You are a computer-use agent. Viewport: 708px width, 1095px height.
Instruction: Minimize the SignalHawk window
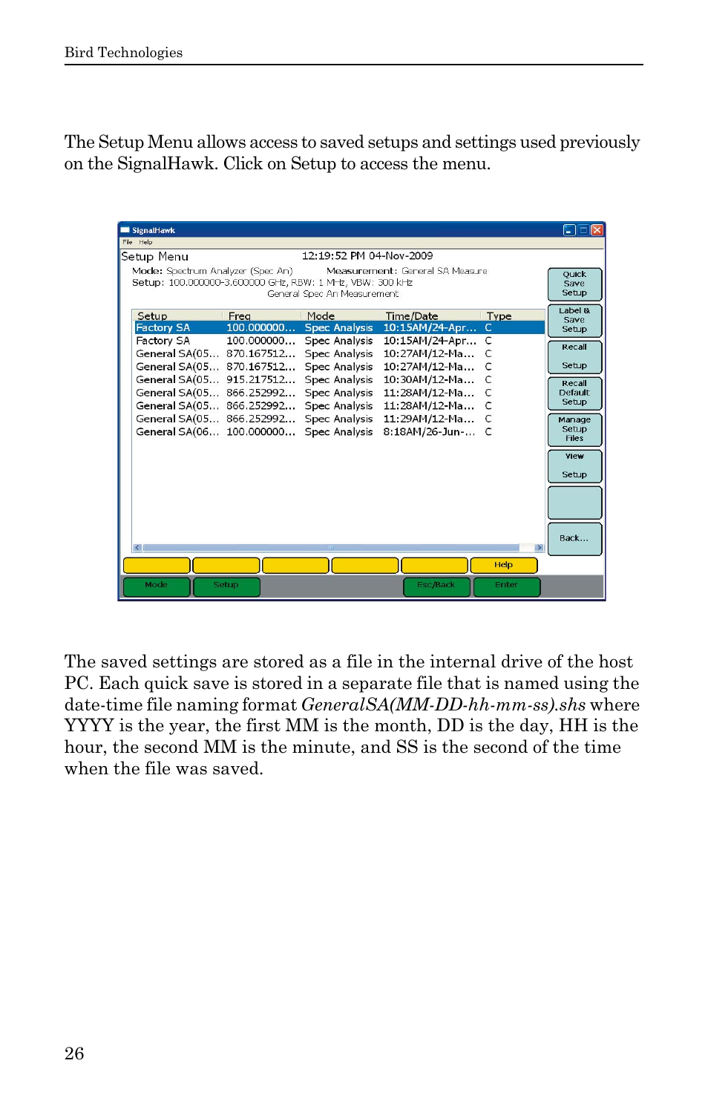pos(569,230)
